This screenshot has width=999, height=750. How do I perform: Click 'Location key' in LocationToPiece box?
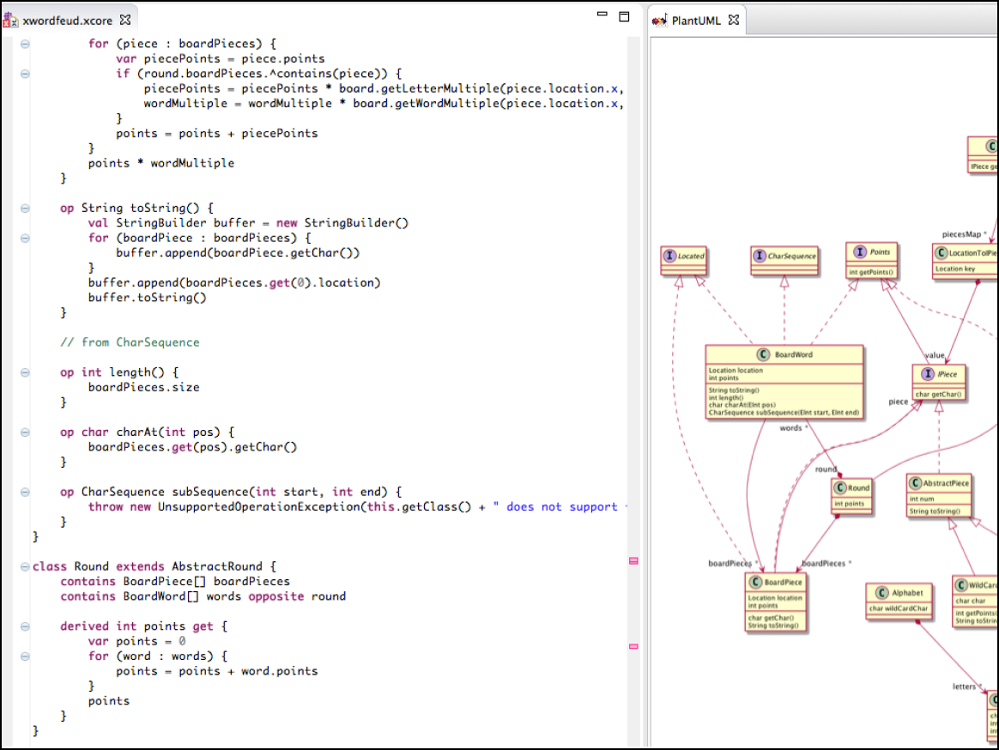pos(955,269)
